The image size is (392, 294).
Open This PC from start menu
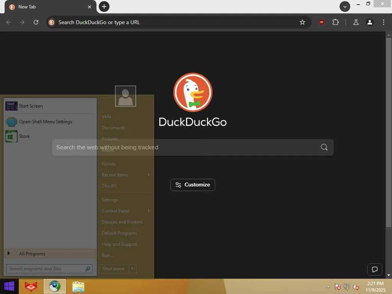[109, 186]
